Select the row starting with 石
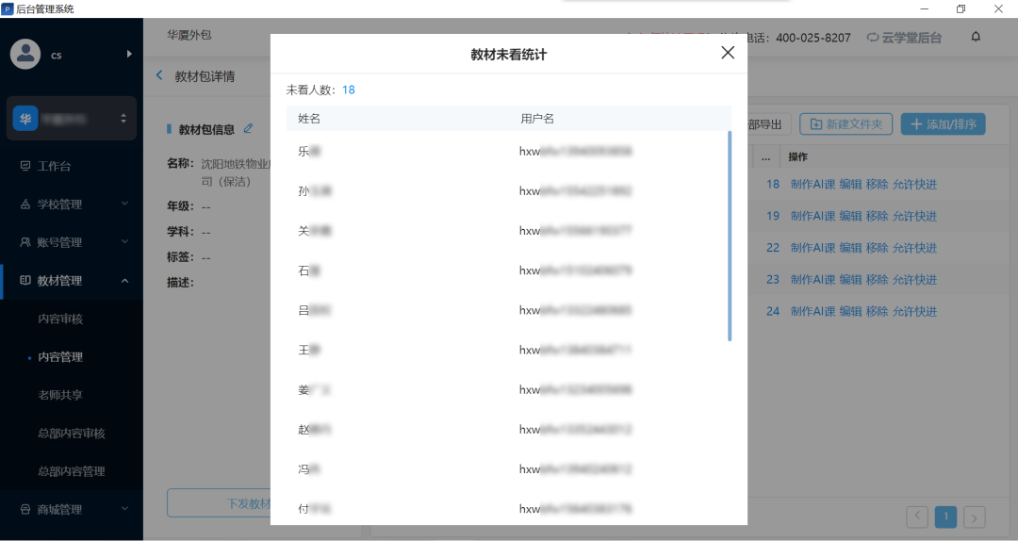The image size is (1018, 541). pos(508,270)
